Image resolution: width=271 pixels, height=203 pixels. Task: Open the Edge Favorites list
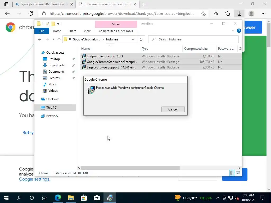tap(216, 13)
